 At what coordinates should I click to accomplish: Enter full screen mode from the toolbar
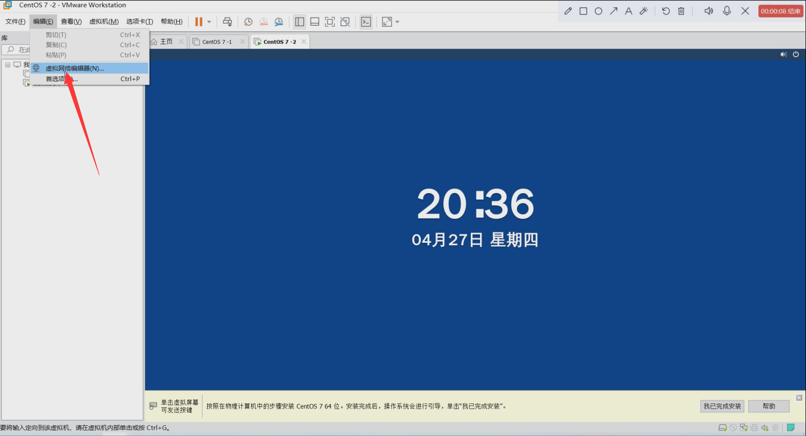(330, 22)
